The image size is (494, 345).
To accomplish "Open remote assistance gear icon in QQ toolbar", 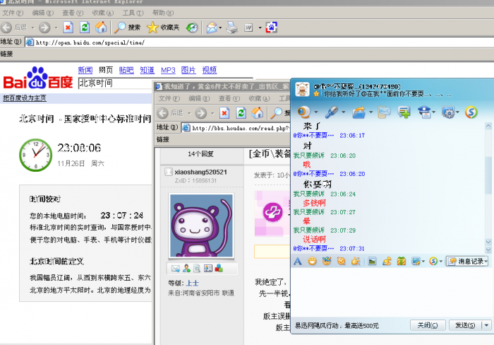I will (447, 112).
